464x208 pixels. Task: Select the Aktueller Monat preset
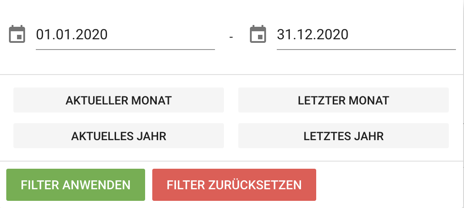coord(119,100)
